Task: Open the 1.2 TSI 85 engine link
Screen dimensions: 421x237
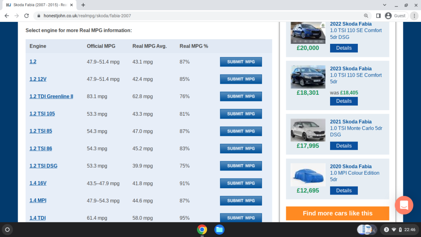Action: click(x=41, y=131)
